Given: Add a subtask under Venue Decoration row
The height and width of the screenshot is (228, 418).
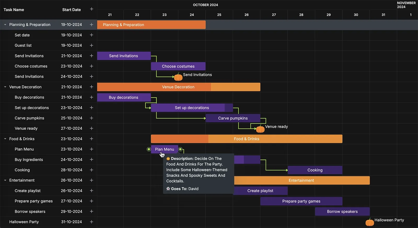Looking at the screenshot, I should click(x=91, y=87).
